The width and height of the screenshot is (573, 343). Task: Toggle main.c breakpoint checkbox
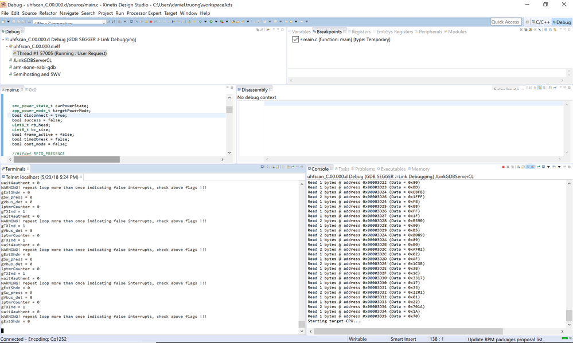(295, 40)
